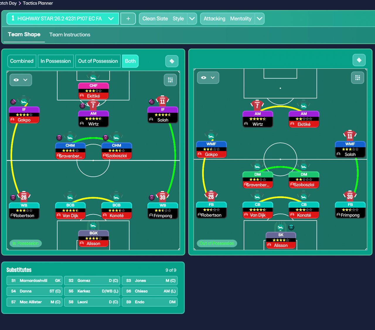This screenshot has width=375, height=330.
Task: Click the shirt icon above Van Dijk's BCB card
Action: (70, 197)
